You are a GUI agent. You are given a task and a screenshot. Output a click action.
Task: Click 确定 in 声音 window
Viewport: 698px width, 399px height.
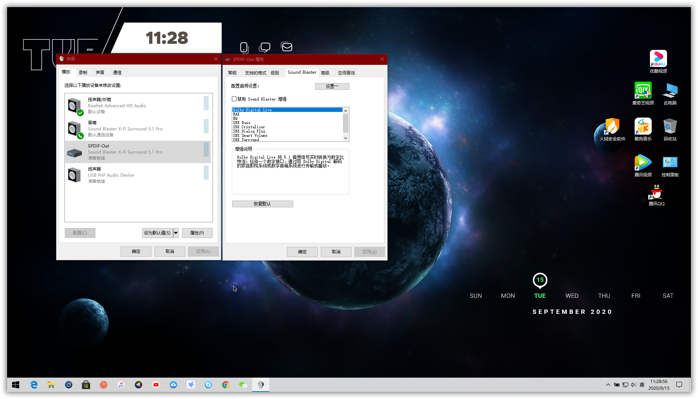point(136,252)
